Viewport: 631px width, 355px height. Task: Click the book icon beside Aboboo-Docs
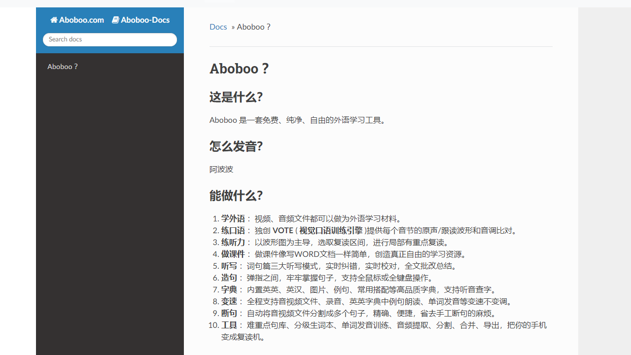[x=115, y=20]
